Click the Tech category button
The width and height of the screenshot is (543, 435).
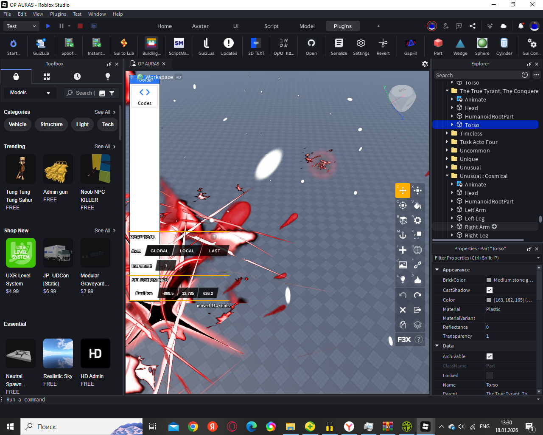pyautogui.click(x=108, y=124)
